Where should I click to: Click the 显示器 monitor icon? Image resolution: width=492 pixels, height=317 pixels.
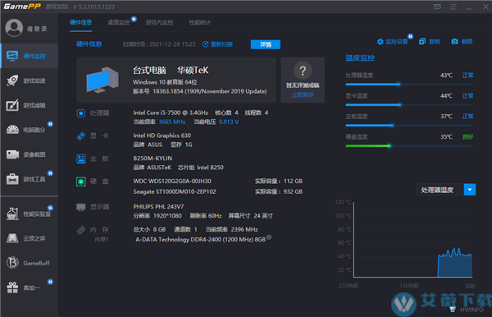(81, 207)
